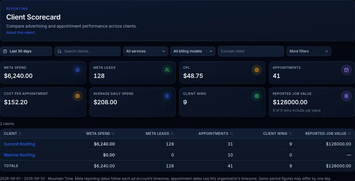The width and height of the screenshot is (355, 181).
Task: Click the Cost Per Appointment target icon
Action: (x=78, y=96)
